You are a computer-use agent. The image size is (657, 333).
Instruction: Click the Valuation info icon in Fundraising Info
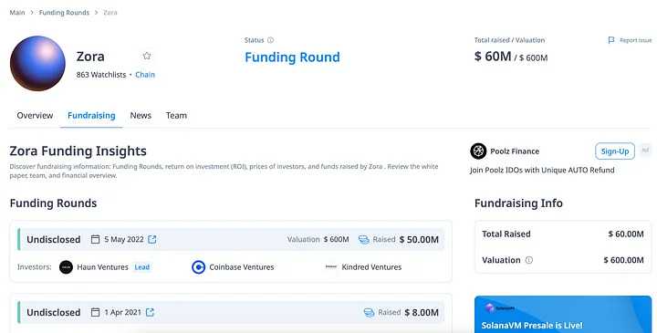pos(529,260)
